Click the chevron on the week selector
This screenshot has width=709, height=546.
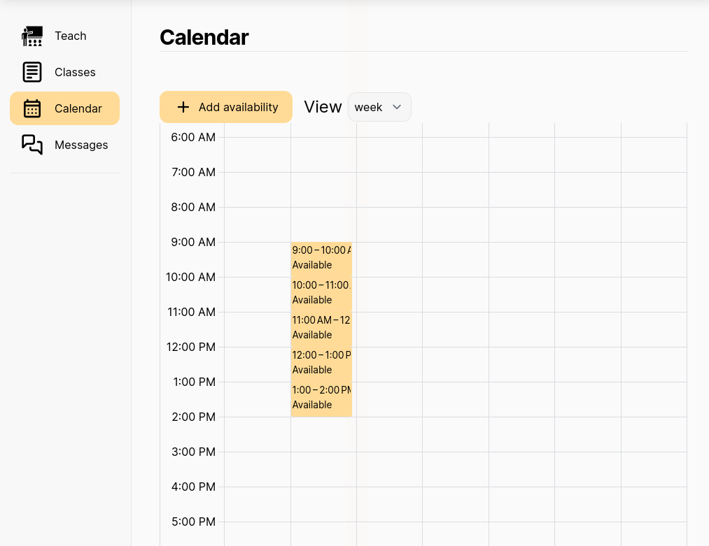click(397, 107)
